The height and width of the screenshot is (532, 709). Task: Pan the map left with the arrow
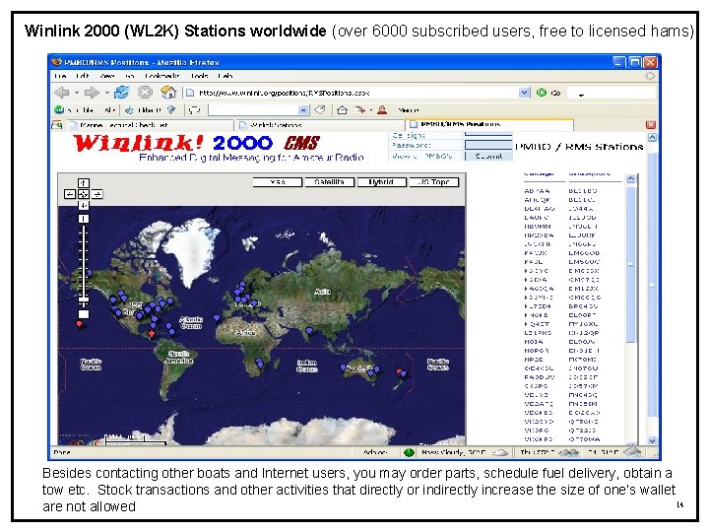(70, 194)
